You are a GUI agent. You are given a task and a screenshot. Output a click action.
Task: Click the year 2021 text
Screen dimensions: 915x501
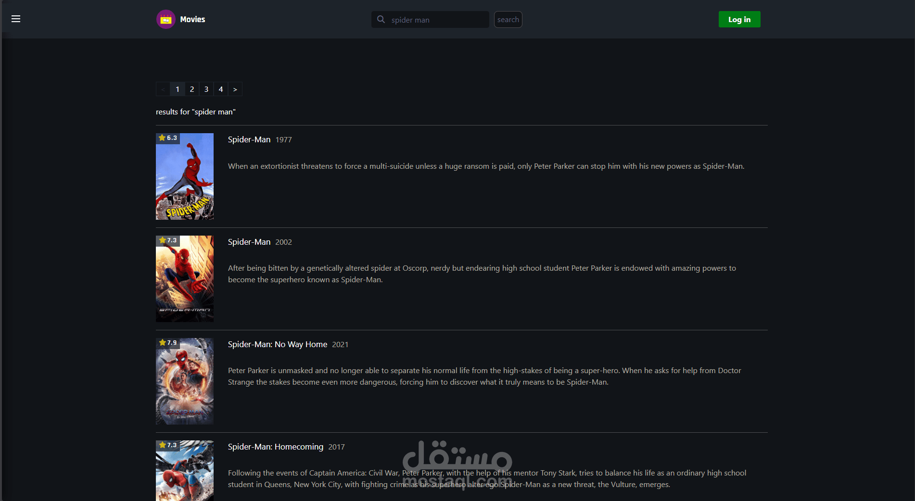coord(340,345)
